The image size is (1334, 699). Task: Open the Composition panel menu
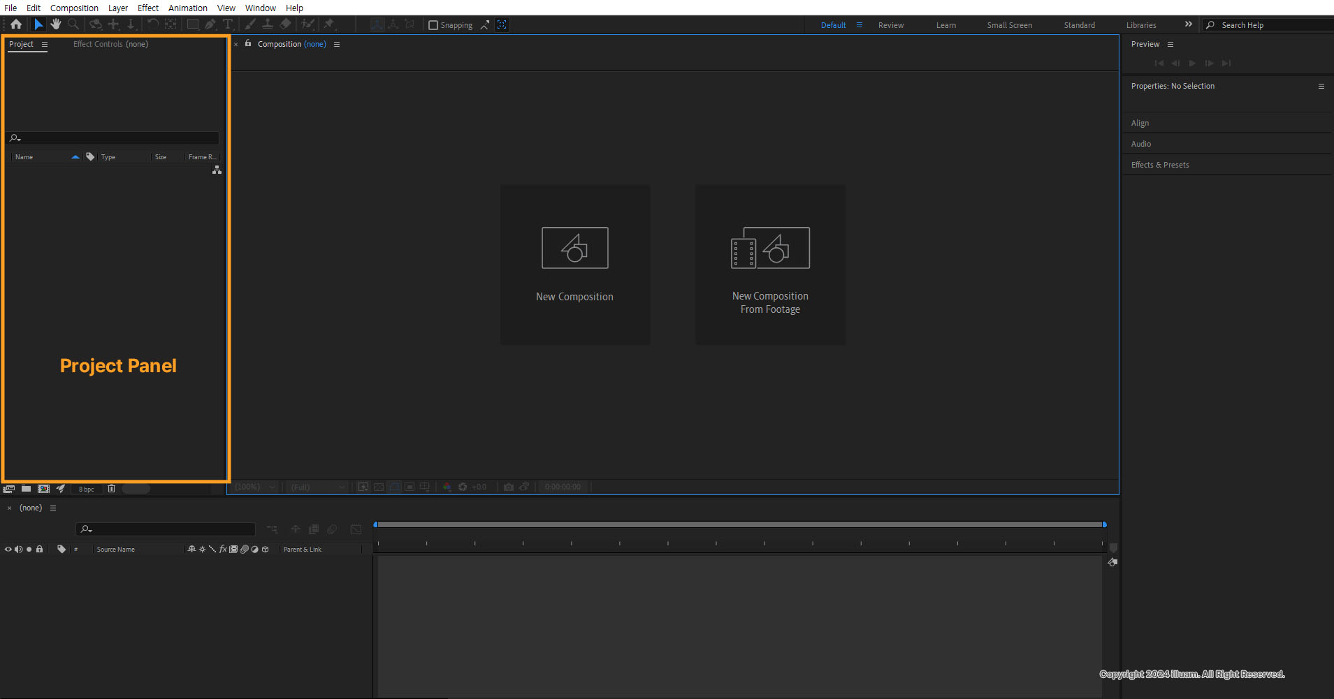(337, 44)
